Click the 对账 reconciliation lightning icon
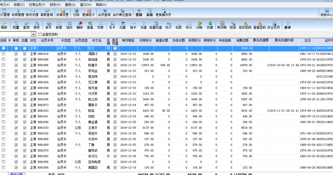Viewport: 333px width, 175px height. coord(199,25)
